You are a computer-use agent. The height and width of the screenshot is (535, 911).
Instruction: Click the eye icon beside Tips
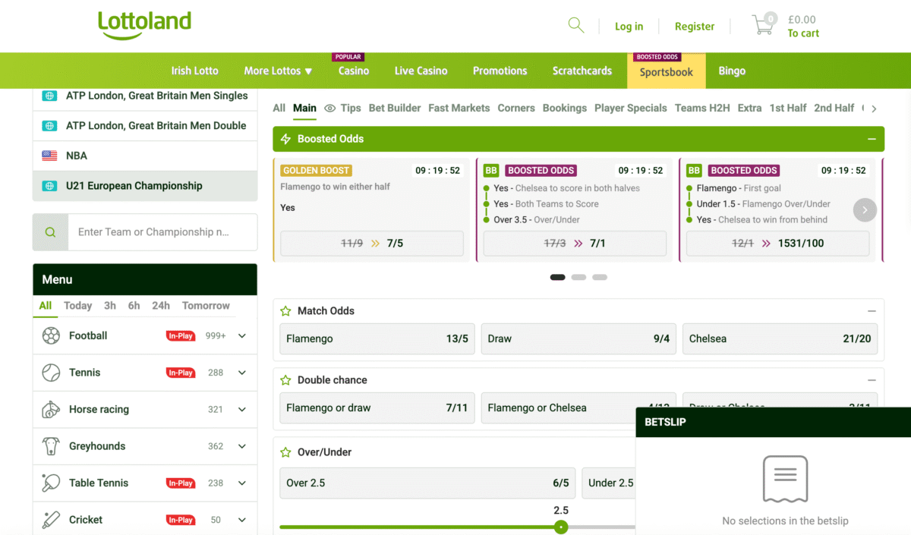pos(329,109)
